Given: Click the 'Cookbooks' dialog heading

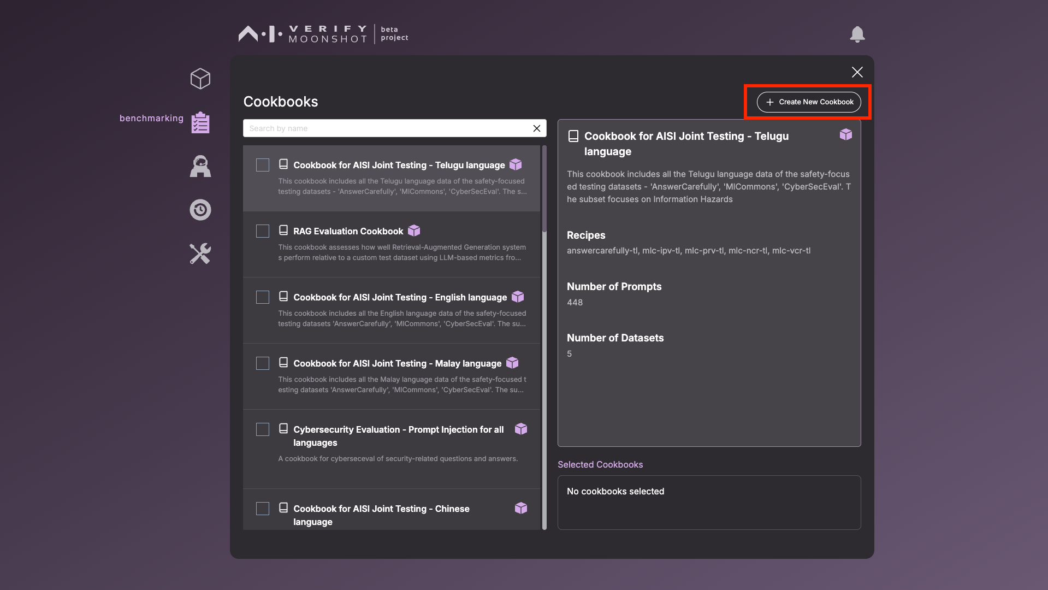Looking at the screenshot, I should (x=281, y=102).
